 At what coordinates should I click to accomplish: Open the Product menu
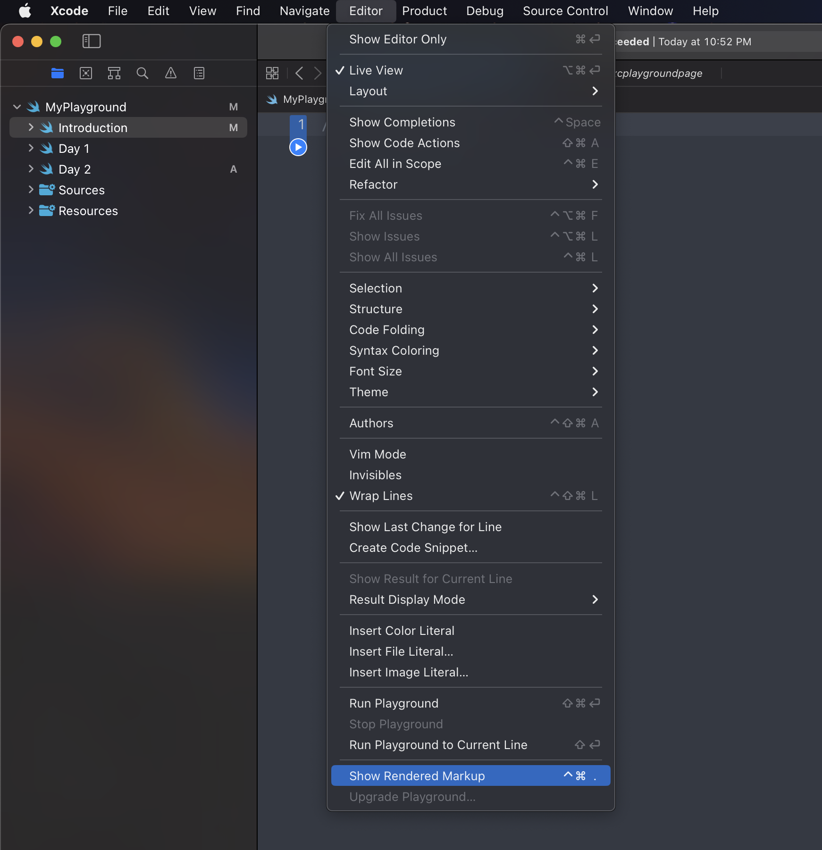(x=424, y=11)
